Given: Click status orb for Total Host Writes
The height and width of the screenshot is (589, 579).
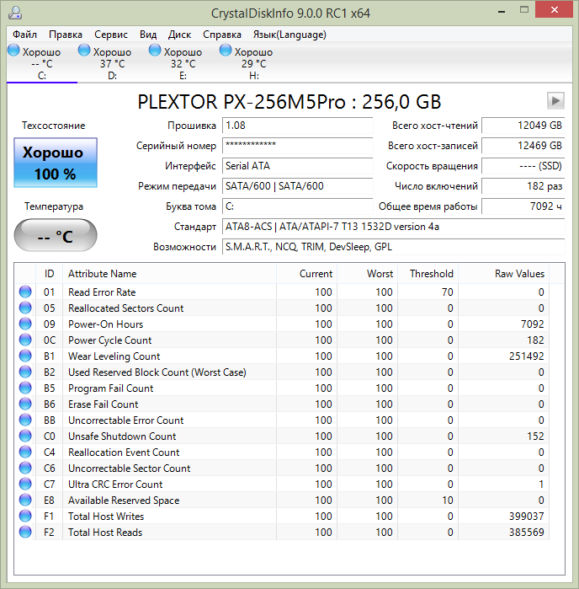Looking at the screenshot, I should click(x=25, y=517).
